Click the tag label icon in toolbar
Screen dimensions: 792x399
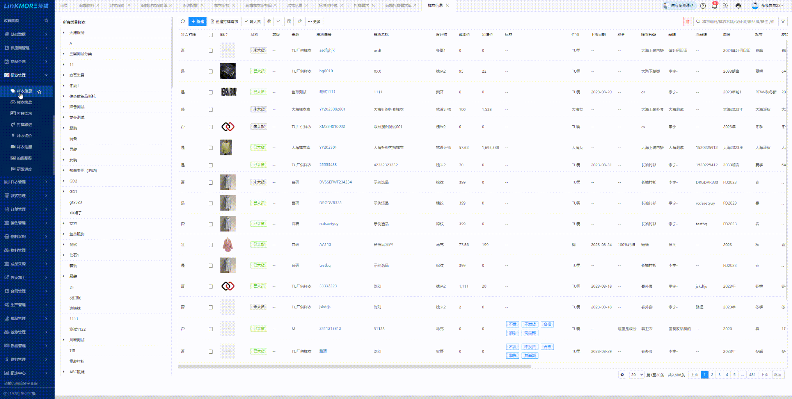[299, 21]
